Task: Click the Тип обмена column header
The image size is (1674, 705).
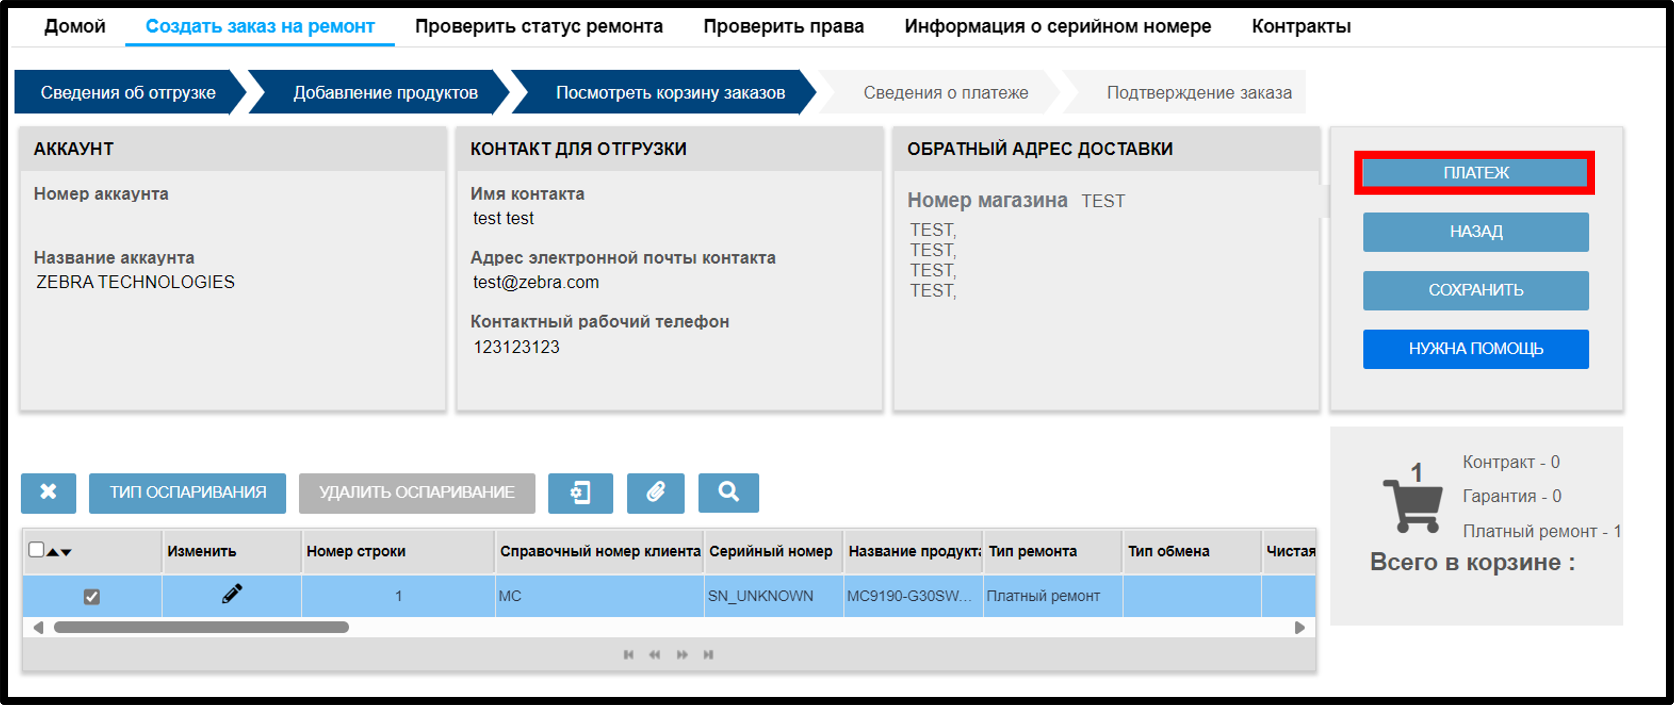Action: pyautogui.click(x=1192, y=552)
